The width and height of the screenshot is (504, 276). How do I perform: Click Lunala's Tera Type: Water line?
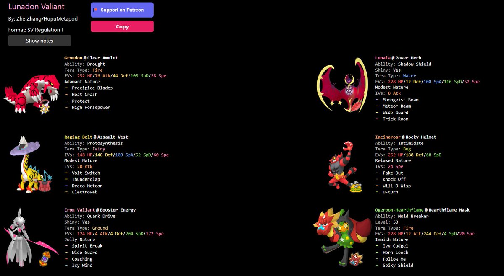[x=395, y=76]
